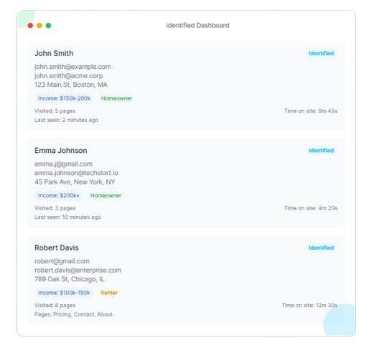The width and height of the screenshot is (369, 348).
Task: Click Emma Johnson's Homeowner tag
Action: tap(106, 195)
